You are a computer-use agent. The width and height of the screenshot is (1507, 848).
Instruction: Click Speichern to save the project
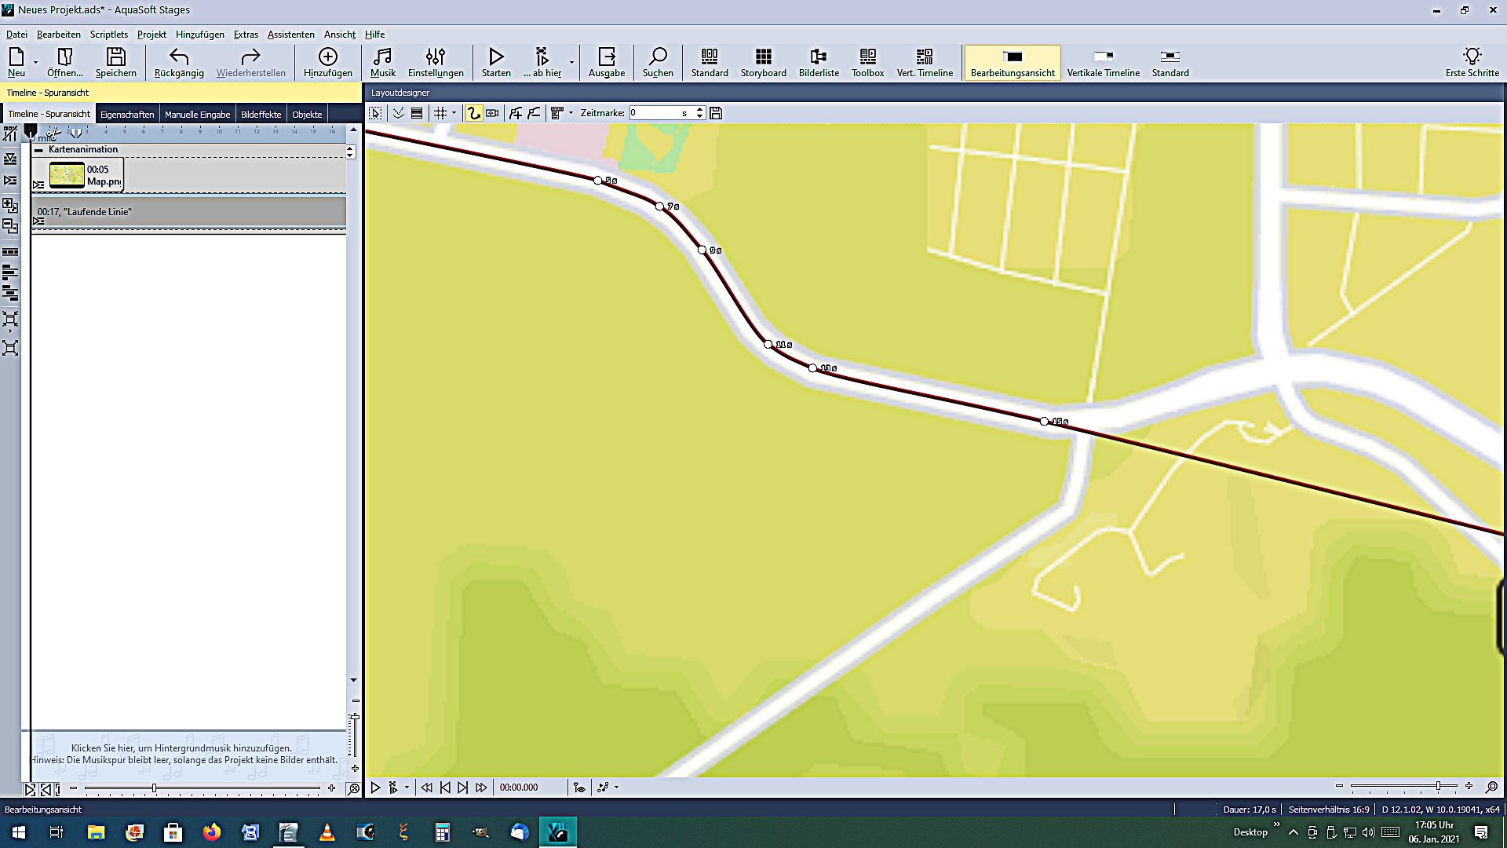[x=115, y=62]
